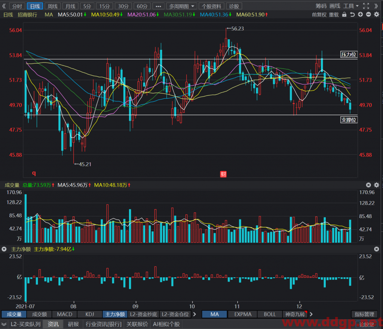This screenshot has height=329, width=383.
Task: Close the 主力净额 panel
Action: click(376, 249)
